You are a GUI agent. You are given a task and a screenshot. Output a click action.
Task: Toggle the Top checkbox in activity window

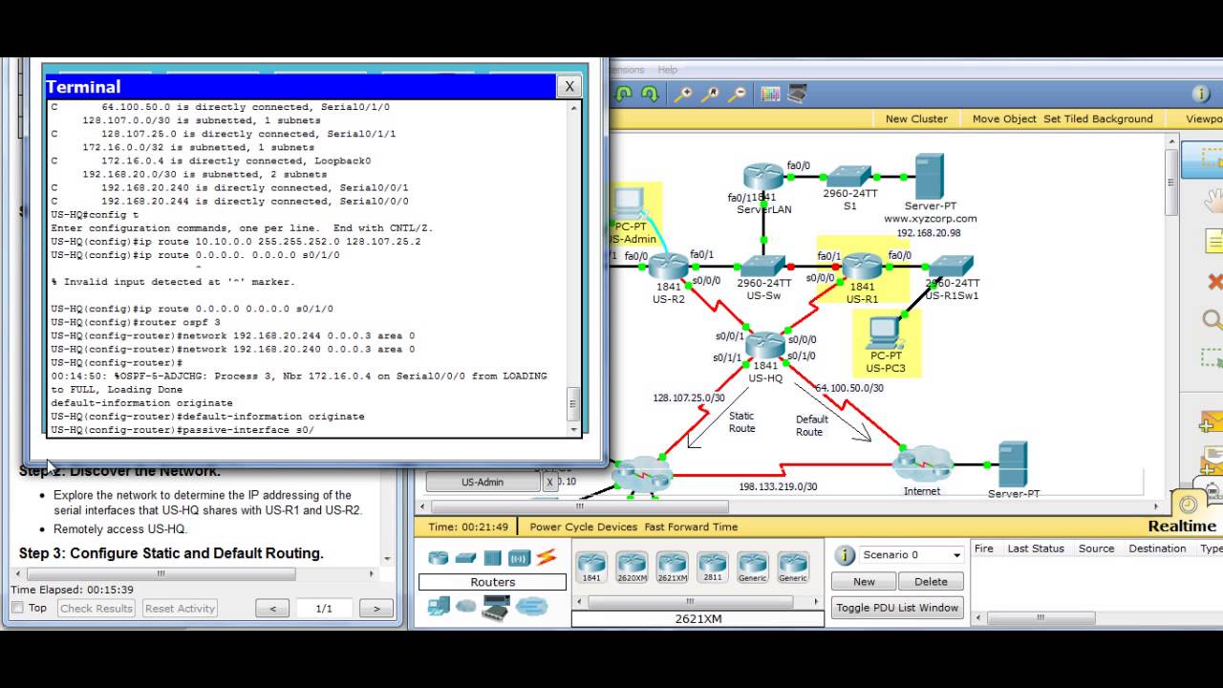17,608
